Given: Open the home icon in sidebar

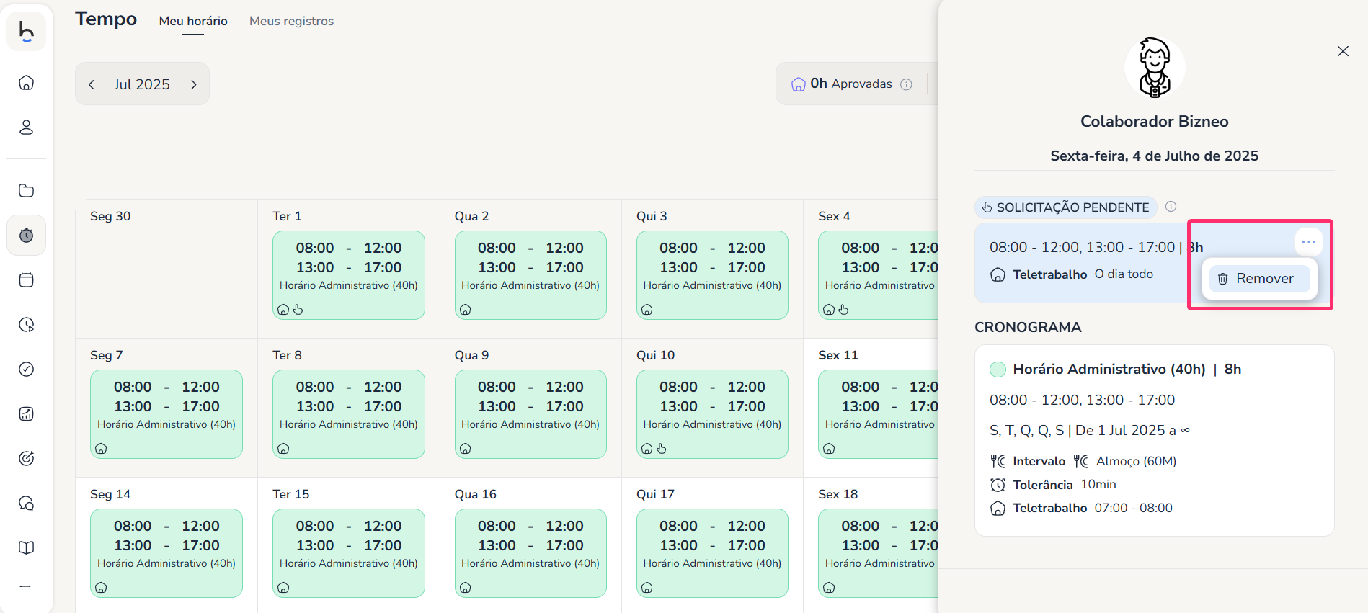Looking at the screenshot, I should point(27,83).
